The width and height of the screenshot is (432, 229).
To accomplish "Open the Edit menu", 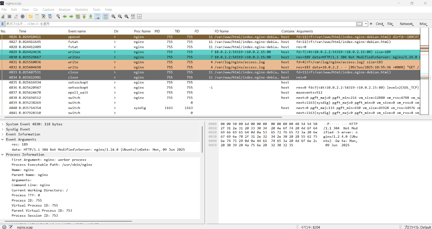I will [14, 10].
